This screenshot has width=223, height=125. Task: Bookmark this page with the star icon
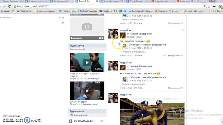point(209,6)
